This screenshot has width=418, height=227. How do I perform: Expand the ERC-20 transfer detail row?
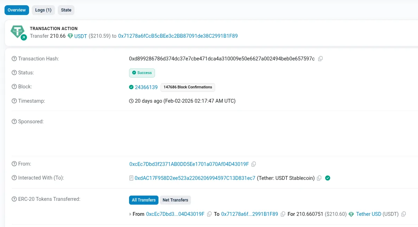pos(130,214)
